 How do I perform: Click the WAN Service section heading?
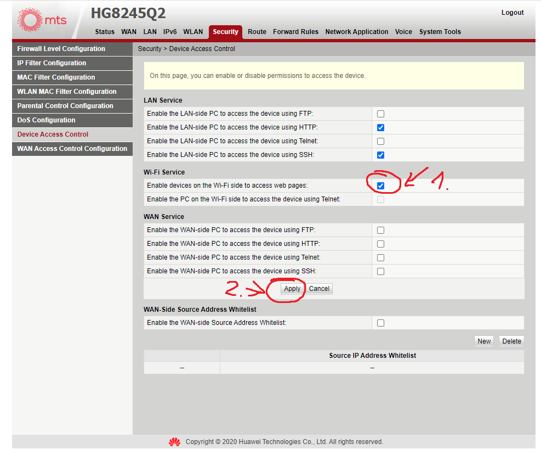tap(164, 217)
